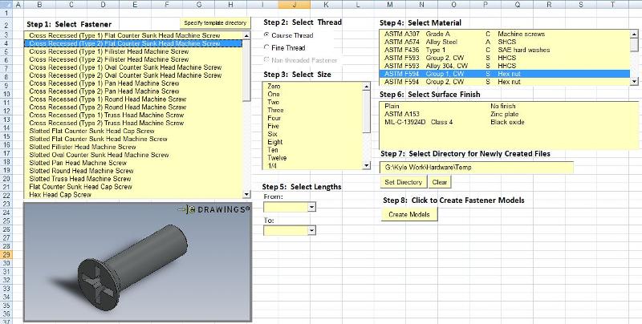This screenshot has width=642, height=324.
Task: Select ASTM F594 Group 2, CW material
Action: click(505, 82)
